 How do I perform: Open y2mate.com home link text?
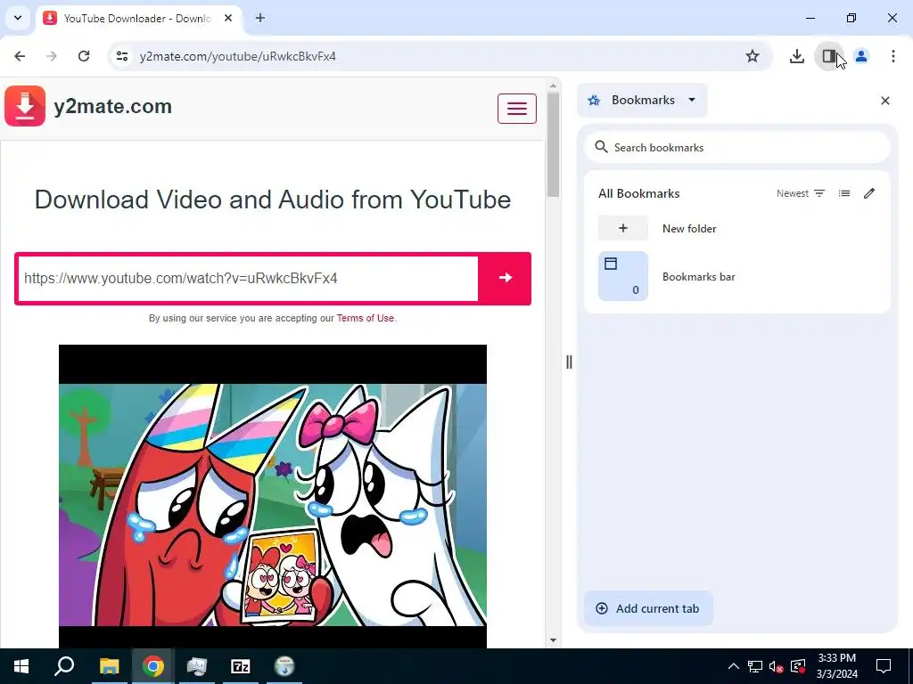pos(112,107)
